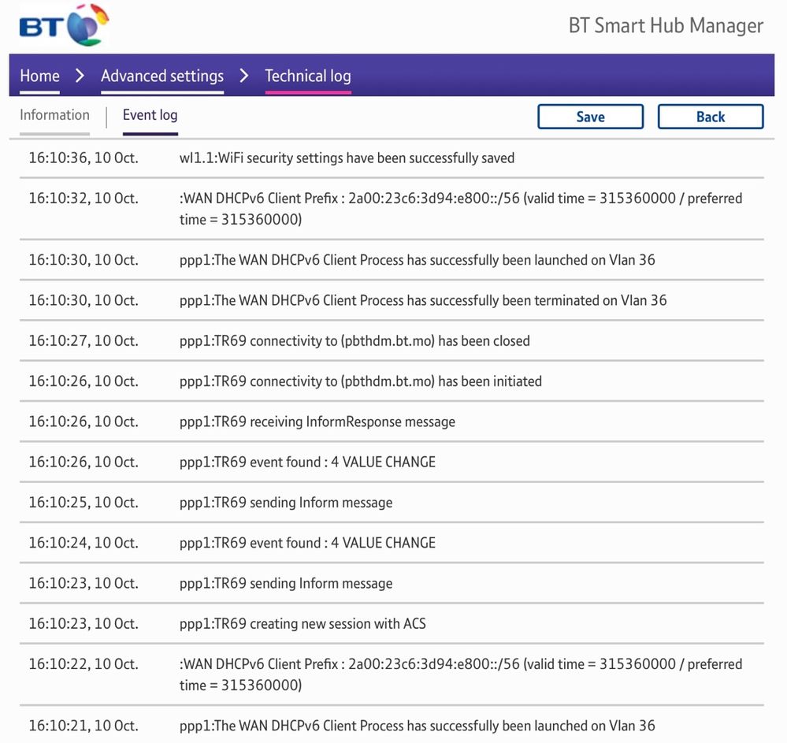The image size is (787, 743).
Task: Select the TR69 receiving InformResponse entry
Action: click(x=317, y=422)
